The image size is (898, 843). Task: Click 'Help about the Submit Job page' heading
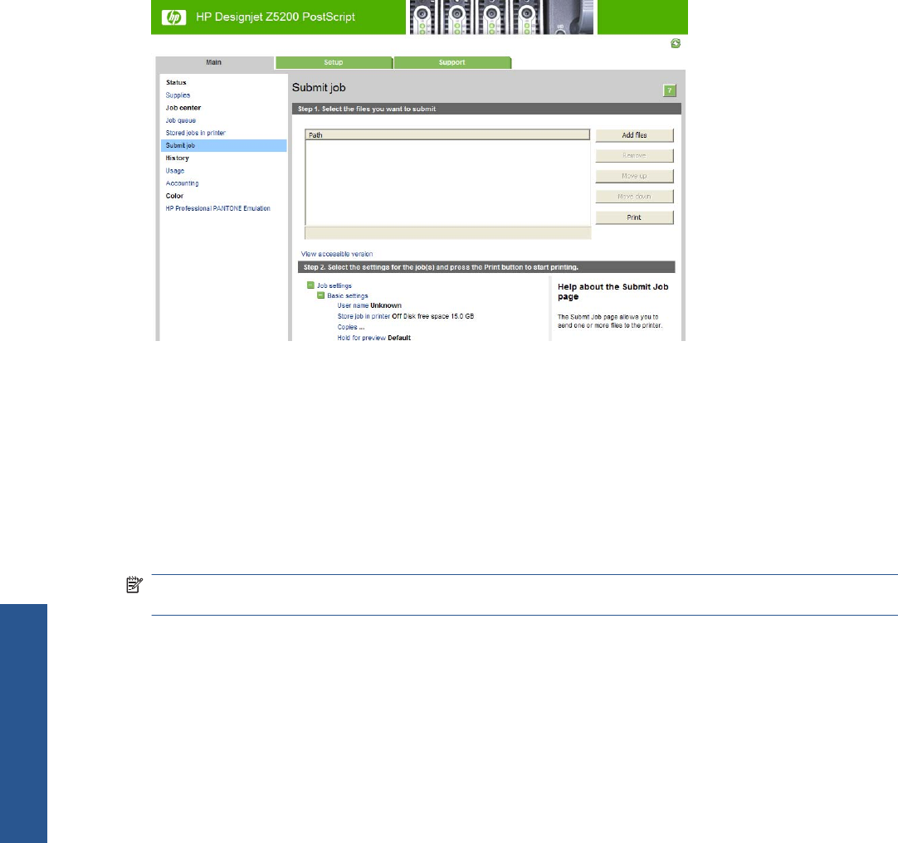pyautogui.click(x=613, y=291)
